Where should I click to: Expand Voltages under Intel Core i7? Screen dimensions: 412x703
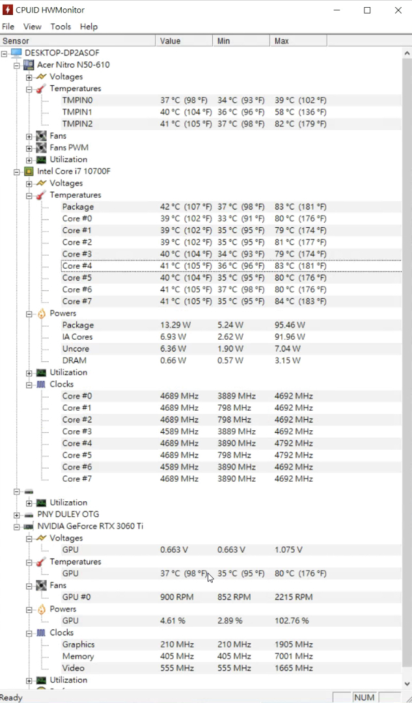pos(29,184)
